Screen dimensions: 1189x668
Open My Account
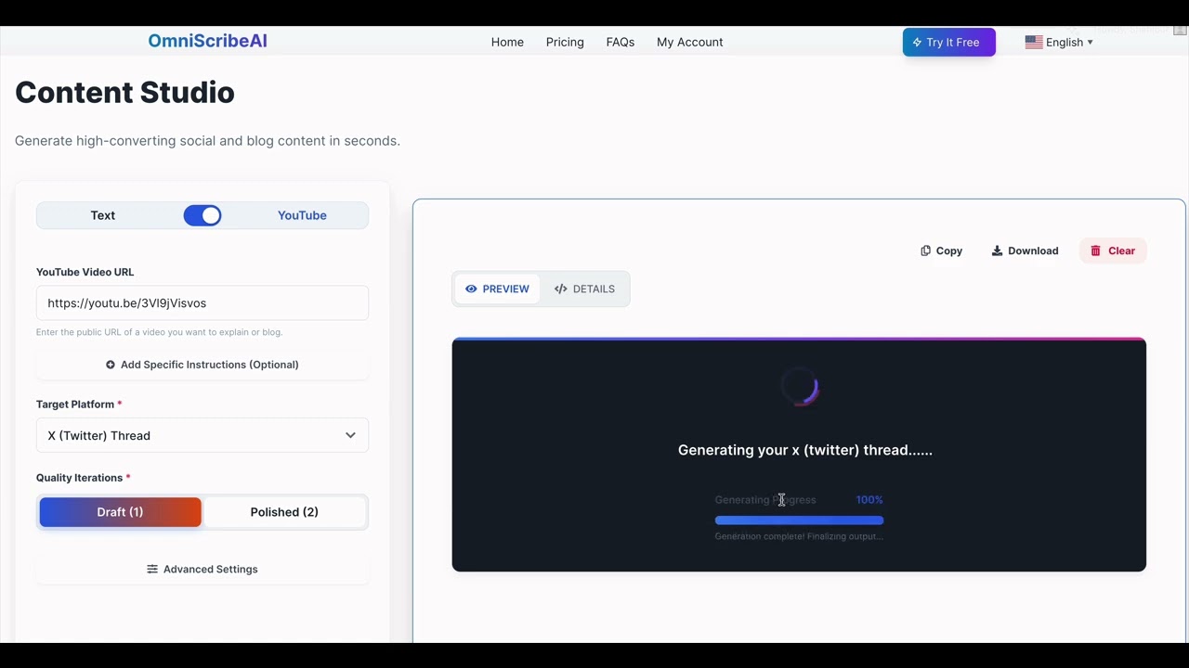689,42
